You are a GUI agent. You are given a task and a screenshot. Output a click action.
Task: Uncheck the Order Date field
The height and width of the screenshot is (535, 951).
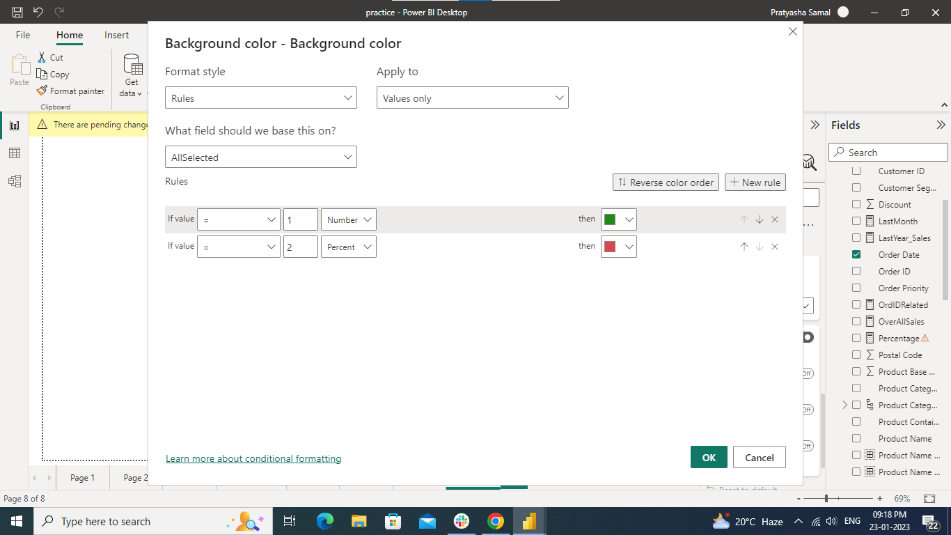[856, 254]
